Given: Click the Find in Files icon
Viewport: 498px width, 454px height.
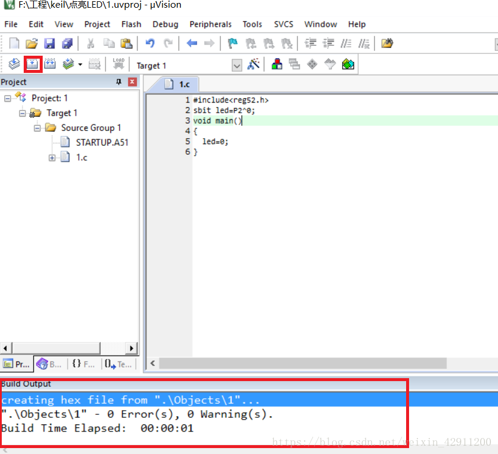Looking at the screenshot, I should tap(387, 43).
